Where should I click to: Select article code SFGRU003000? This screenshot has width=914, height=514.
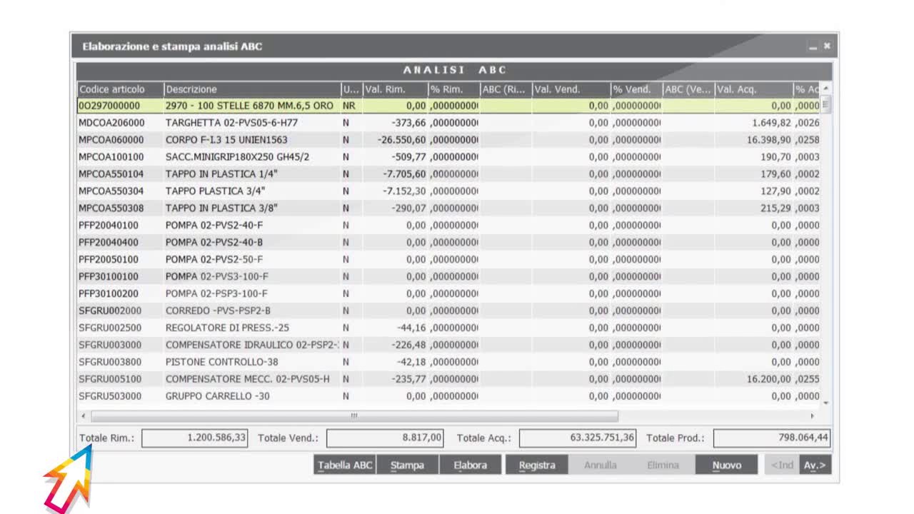tap(110, 346)
